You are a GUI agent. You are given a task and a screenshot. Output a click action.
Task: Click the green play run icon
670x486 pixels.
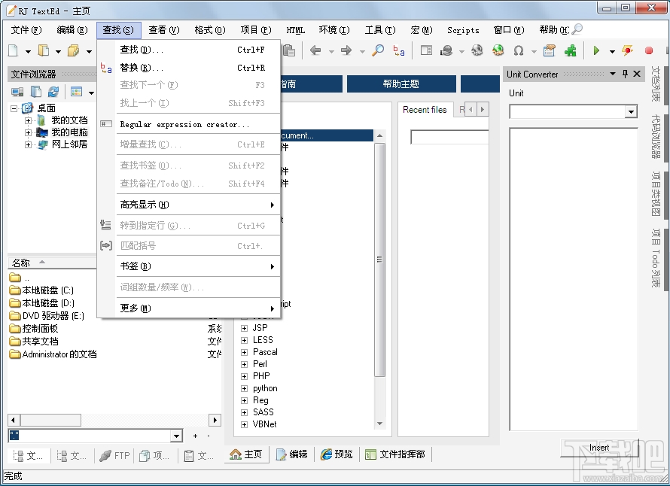click(x=596, y=51)
